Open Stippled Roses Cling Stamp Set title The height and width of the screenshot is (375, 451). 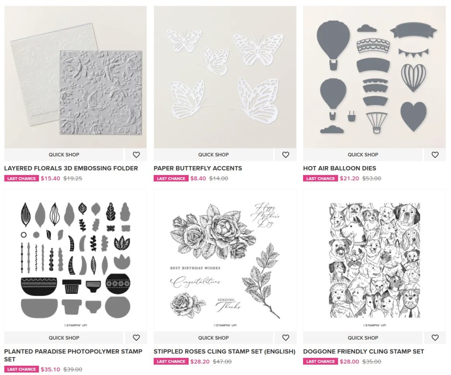coord(224,351)
